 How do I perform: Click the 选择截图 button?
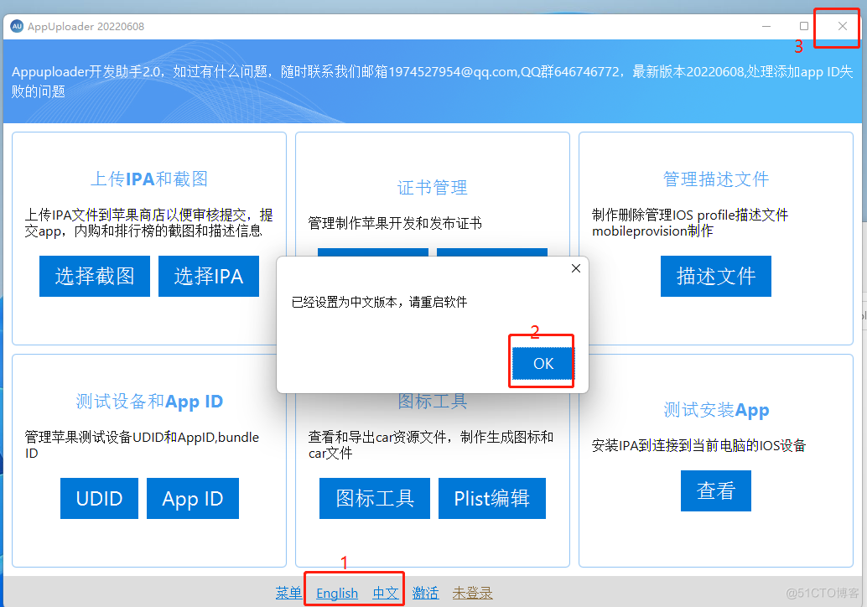[95, 276]
